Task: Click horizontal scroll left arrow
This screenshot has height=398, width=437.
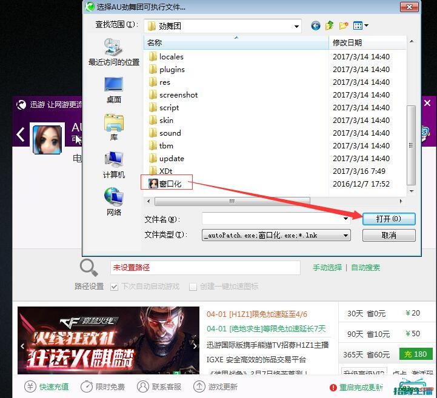Action: click(148, 201)
